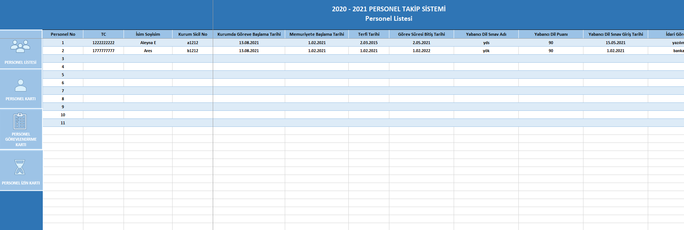This screenshot has width=684, height=230.
Task: Click the exam date 15.05.2021 cell
Action: 615,43
